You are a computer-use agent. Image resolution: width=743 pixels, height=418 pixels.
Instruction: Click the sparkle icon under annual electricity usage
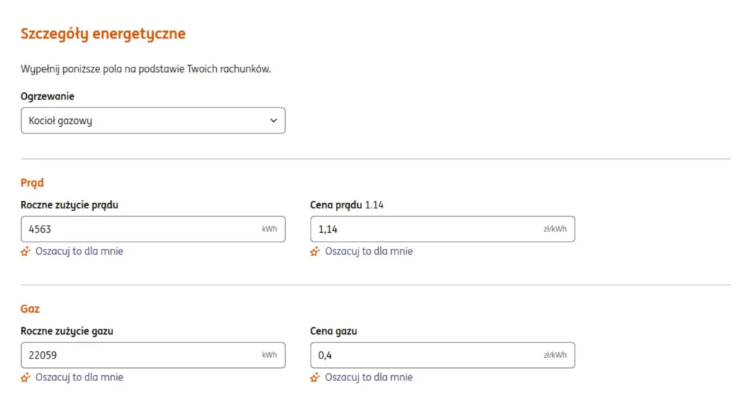click(x=25, y=252)
